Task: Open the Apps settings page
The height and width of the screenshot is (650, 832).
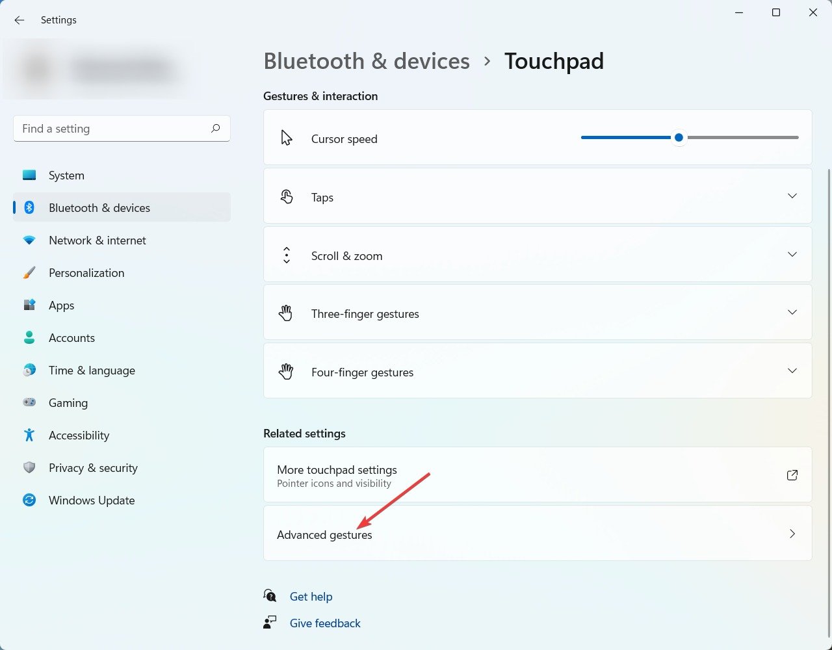Action: point(62,305)
